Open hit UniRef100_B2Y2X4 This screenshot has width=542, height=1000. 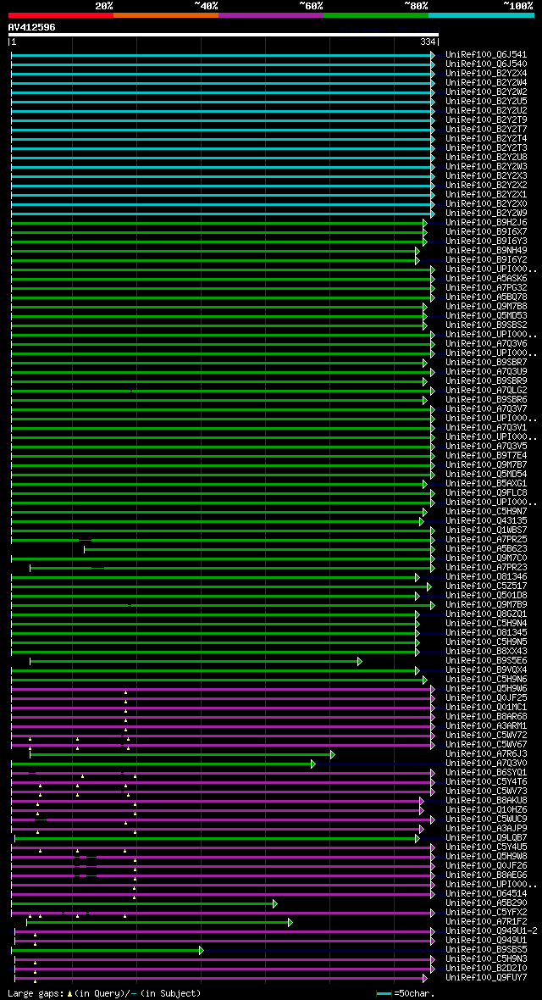(486, 74)
